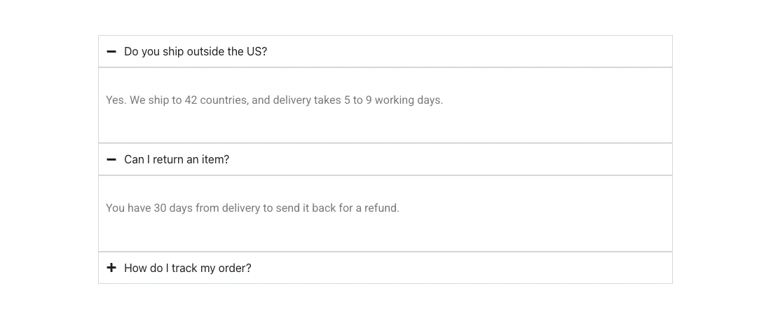Click the minus icon next to the return question

pos(111,160)
